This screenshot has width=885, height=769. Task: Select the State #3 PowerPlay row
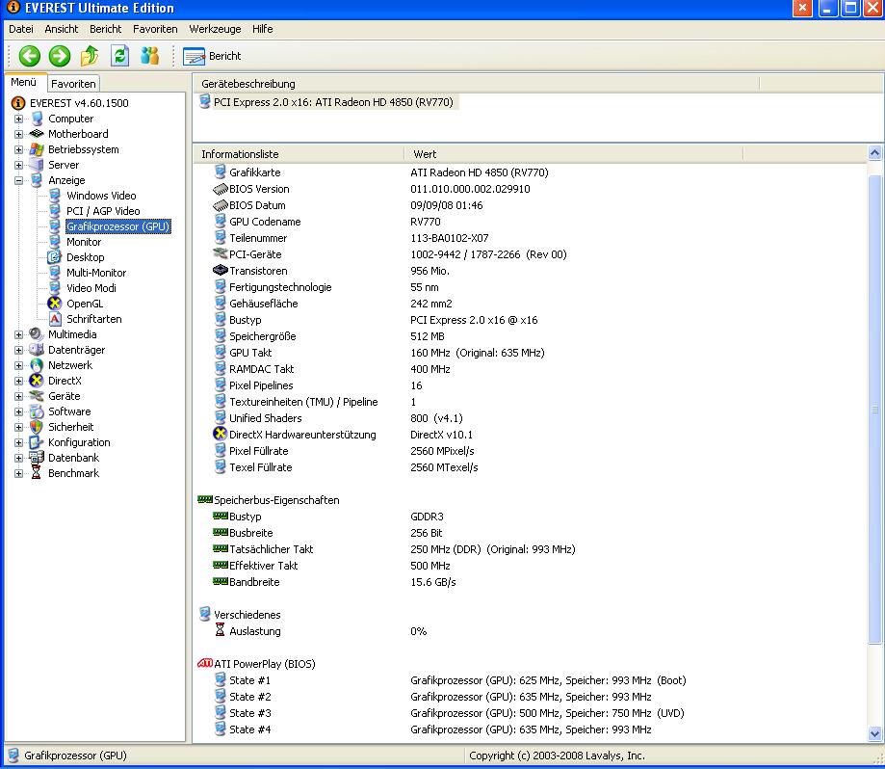530,713
